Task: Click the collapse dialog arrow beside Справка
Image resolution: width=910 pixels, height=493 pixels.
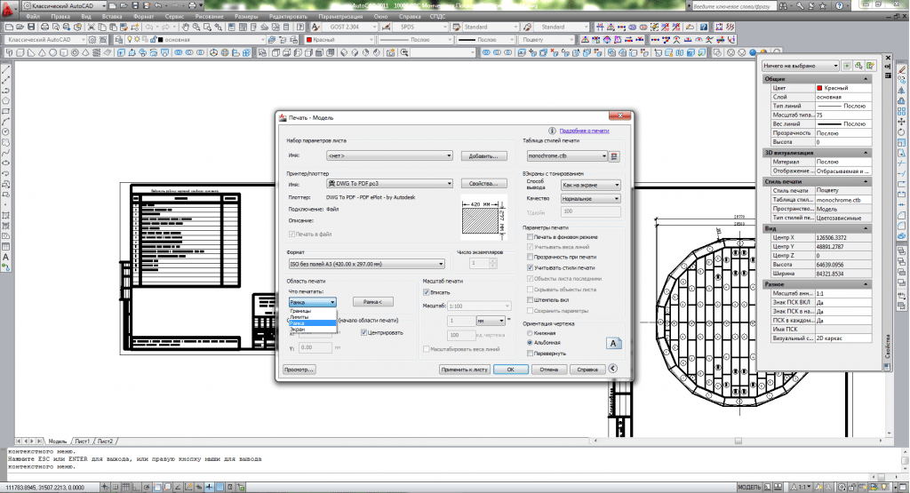Action: click(613, 369)
